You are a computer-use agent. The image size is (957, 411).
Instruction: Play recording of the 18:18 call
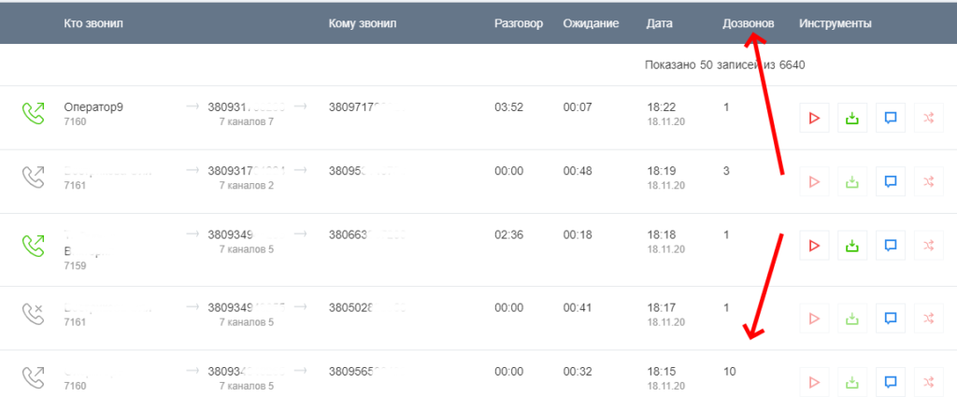tap(814, 246)
